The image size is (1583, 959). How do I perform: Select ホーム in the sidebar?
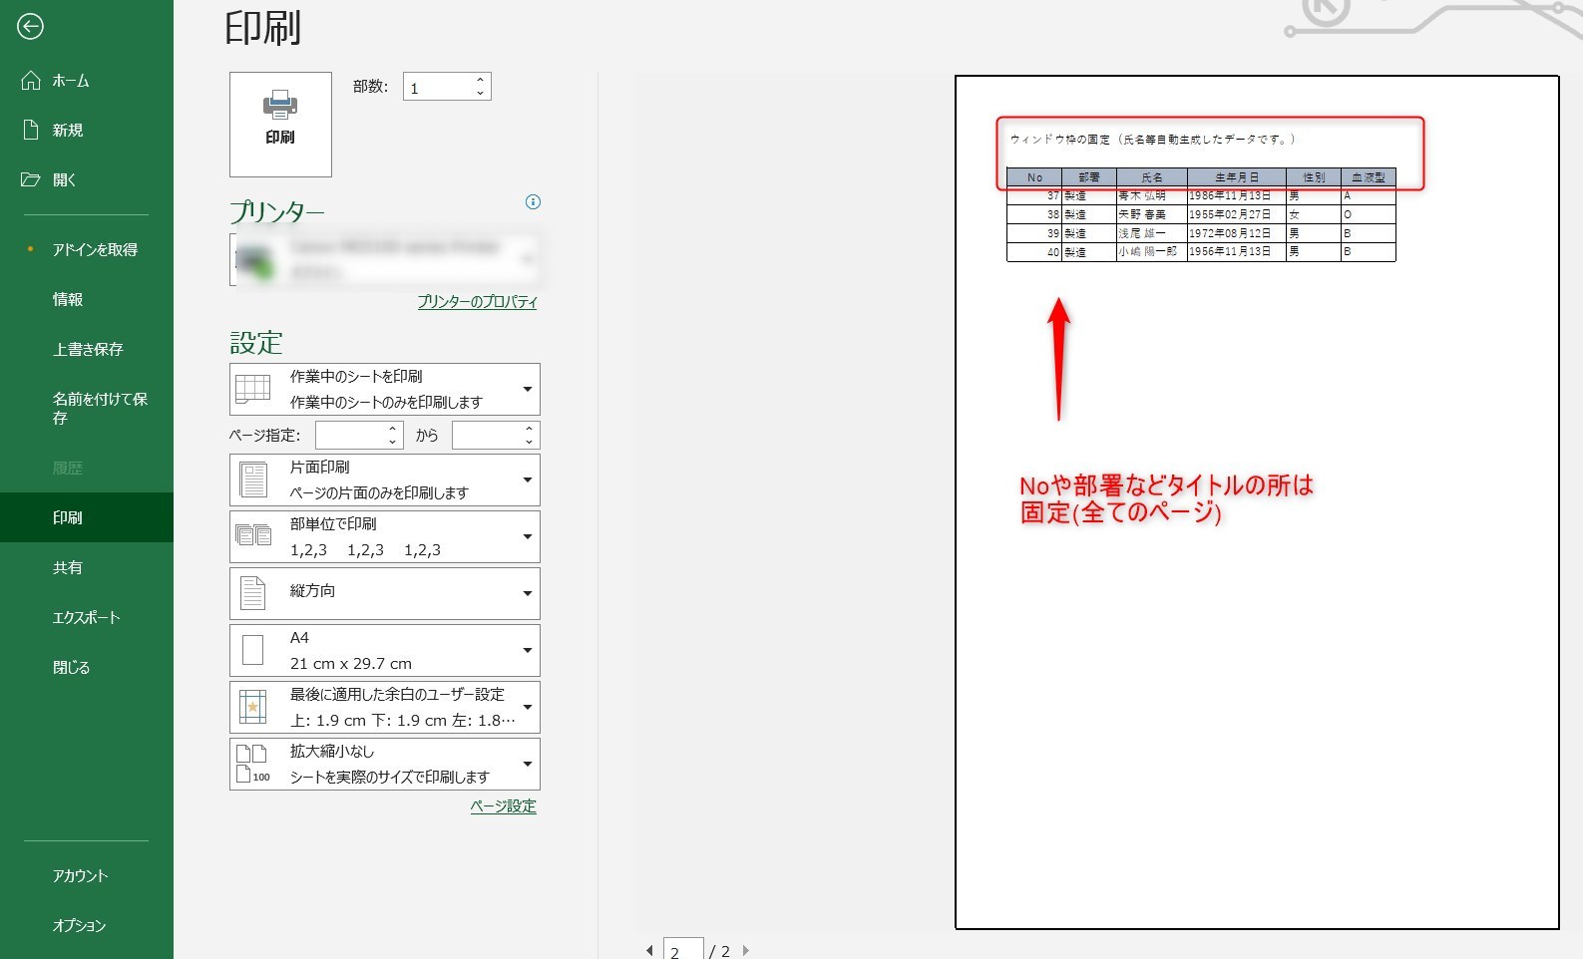point(71,81)
